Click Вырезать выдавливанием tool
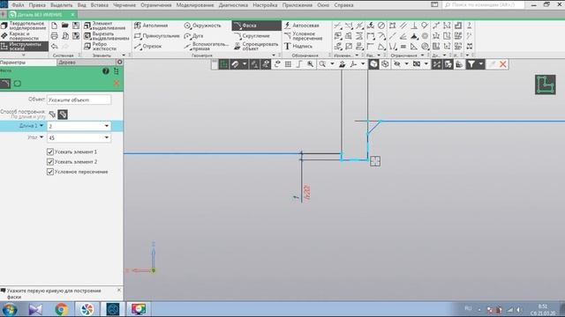Viewport: 565px width, 317px height. pos(106,35)
